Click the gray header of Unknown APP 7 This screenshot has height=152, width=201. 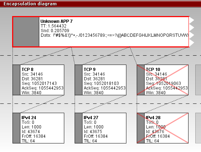pyautogui.click(x=26, y=32)
